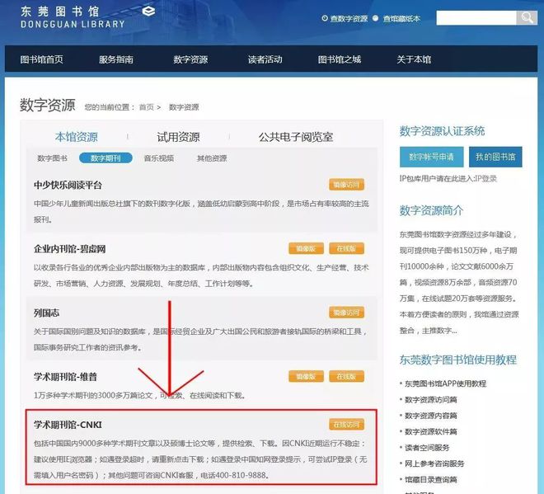Open 数字资源软件篇 tutorial link
544x494 pixels.
click(430, 431)
